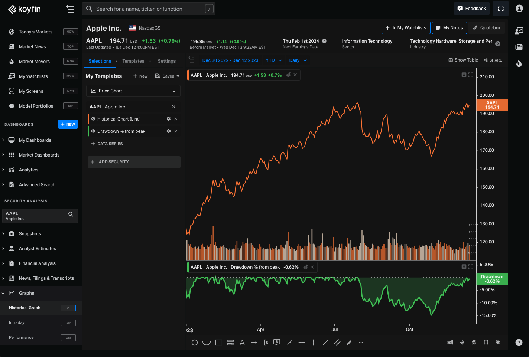Toggle the visibility of Historical Chart (Line) series
The width and height of the screenshot is (529, 357).
(93, 119)
